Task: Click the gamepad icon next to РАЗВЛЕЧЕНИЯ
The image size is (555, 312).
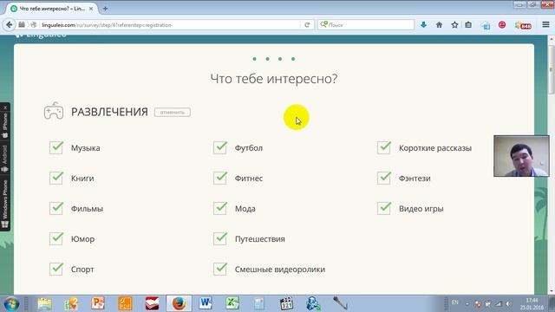Action: (x=54, y=111)
